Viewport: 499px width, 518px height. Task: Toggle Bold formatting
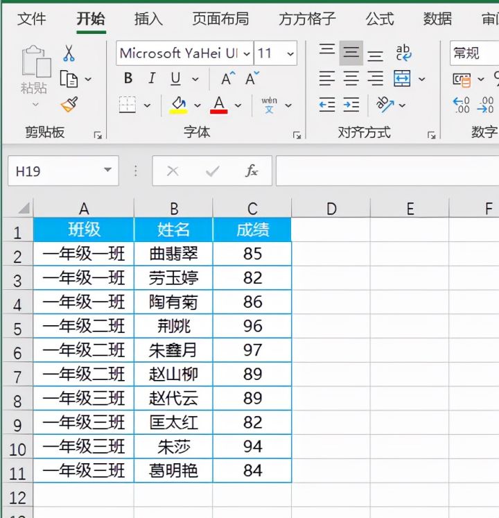tap(128, 78)
